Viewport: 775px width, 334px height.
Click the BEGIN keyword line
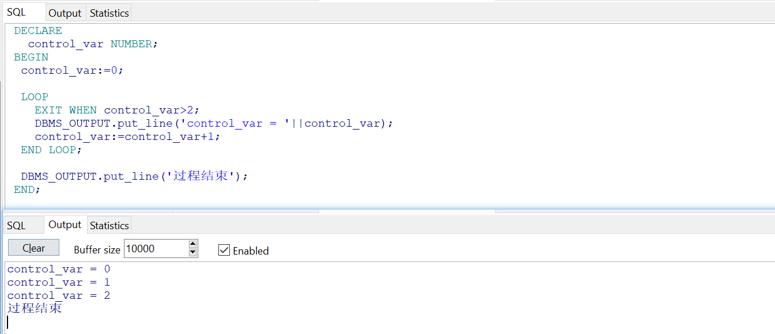[31, 57]
